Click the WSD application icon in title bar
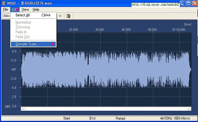Screen dimensions: 198x122 tap(4, 3)
